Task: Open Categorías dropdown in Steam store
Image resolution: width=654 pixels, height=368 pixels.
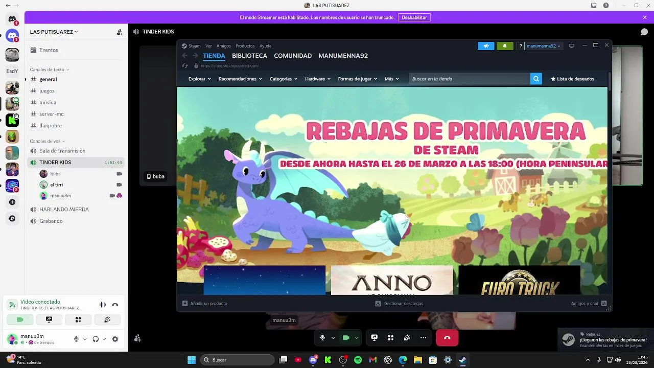Action: pos(283,79)
